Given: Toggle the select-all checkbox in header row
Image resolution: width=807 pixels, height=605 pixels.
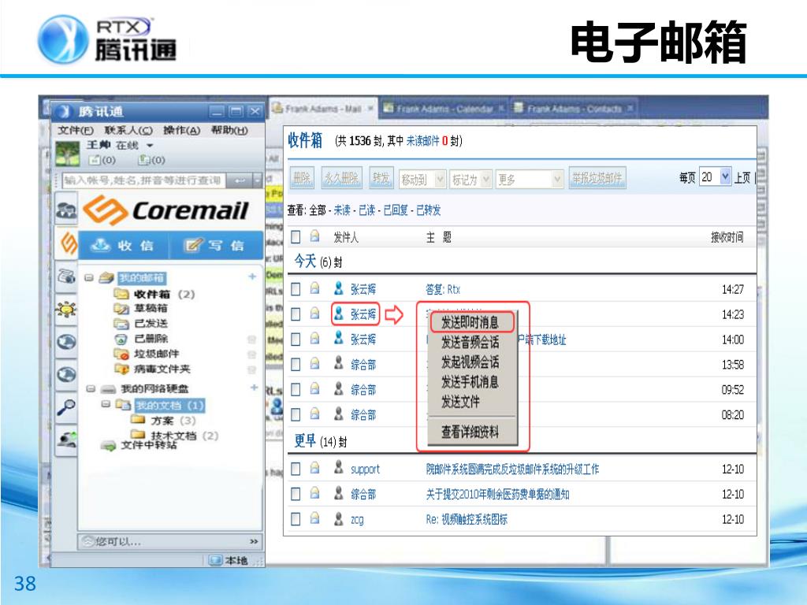Looking at the screenshot, I should click(296, 236).
